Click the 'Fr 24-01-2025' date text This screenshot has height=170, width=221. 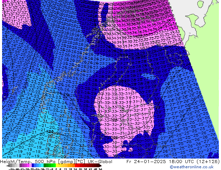click(x=146, y=162)
